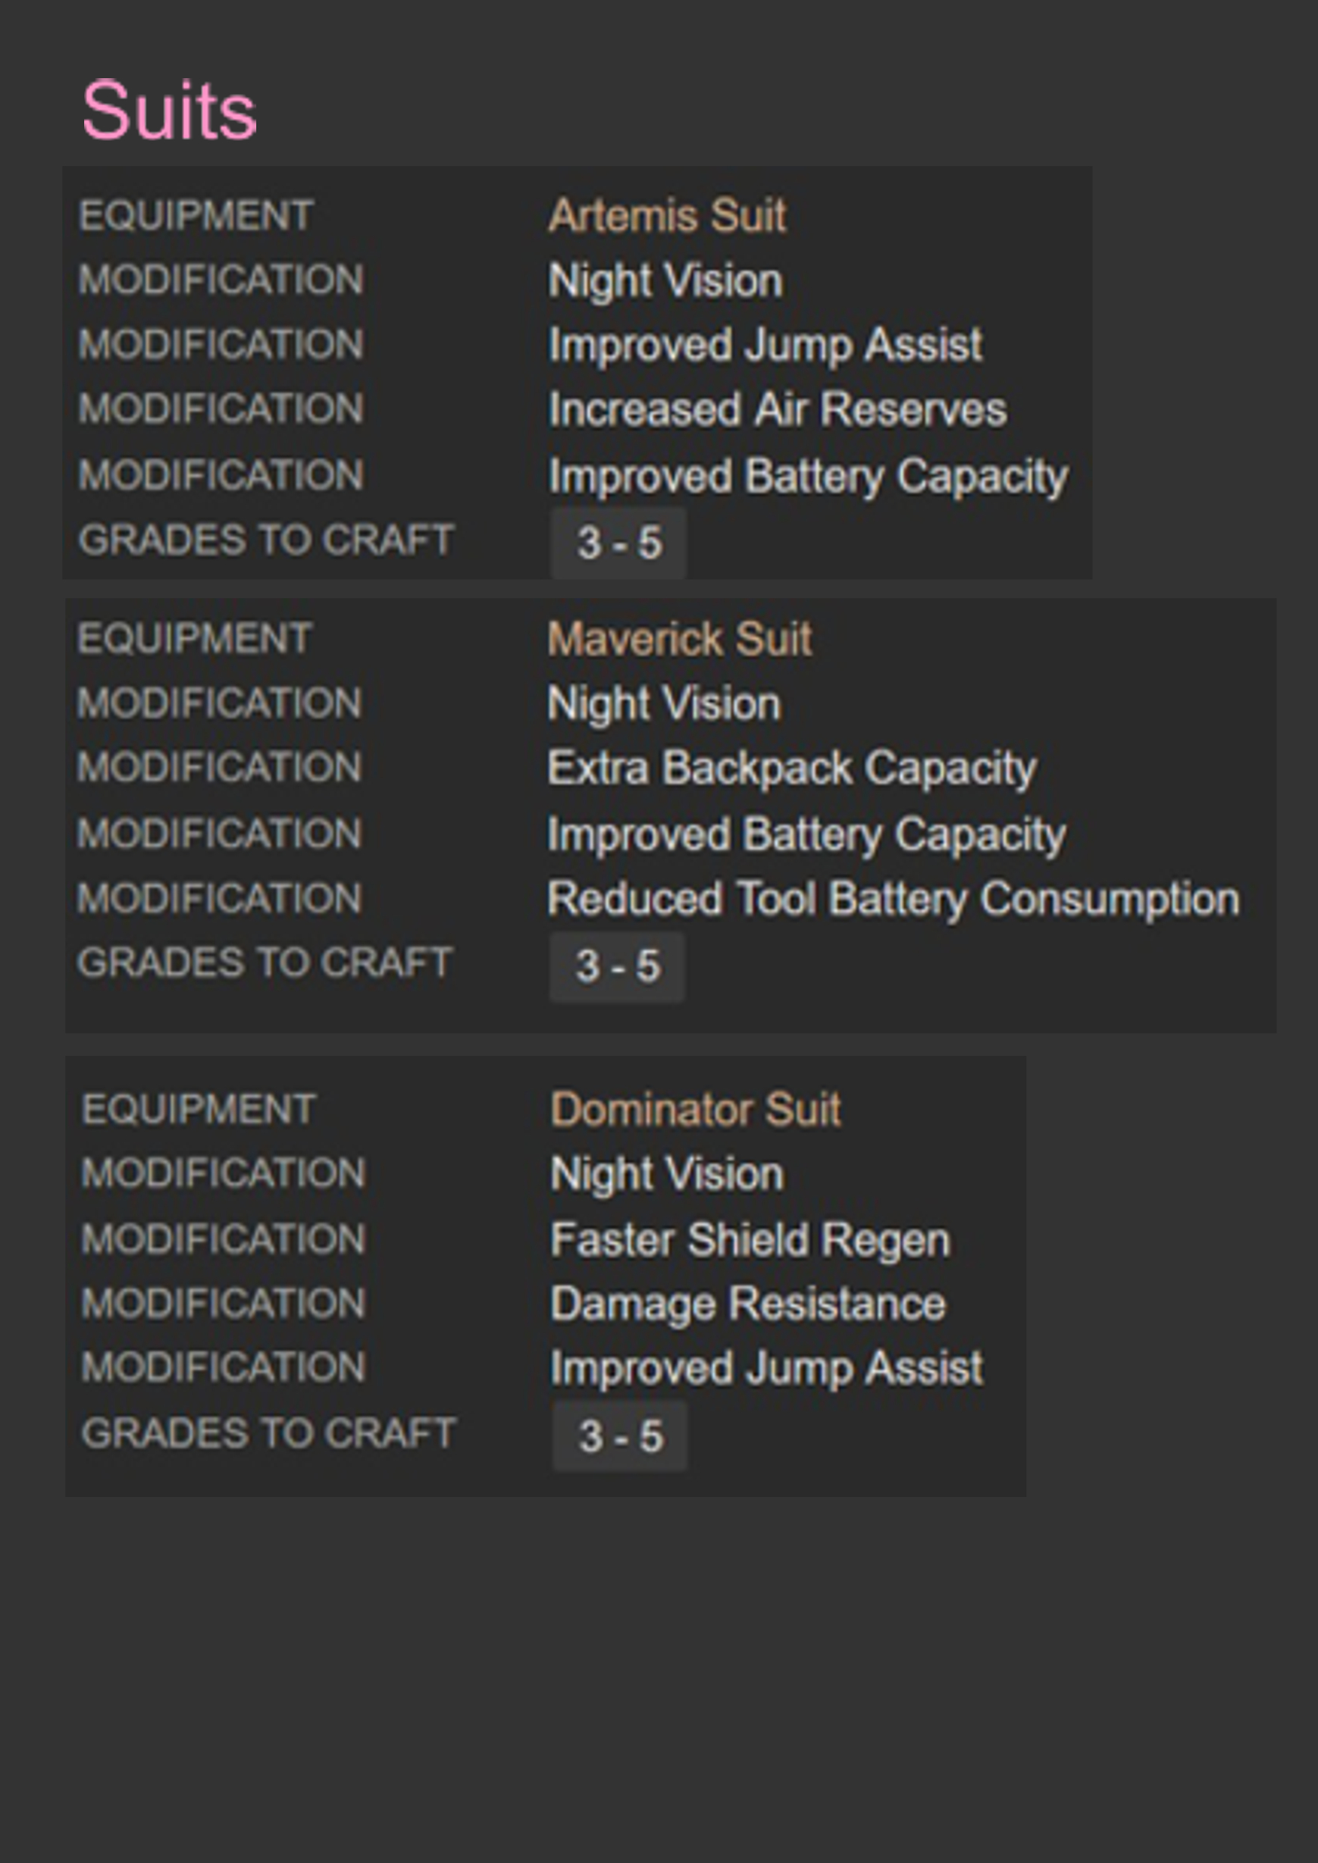
Task: Click Improved Jump Assist under Artemis Suit
Action: (x=765, y=346)
